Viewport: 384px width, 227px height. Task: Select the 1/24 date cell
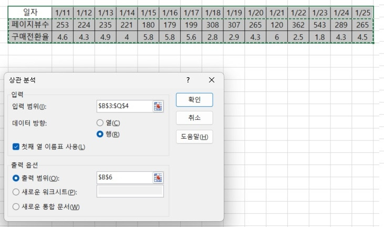tap(341, 13)
